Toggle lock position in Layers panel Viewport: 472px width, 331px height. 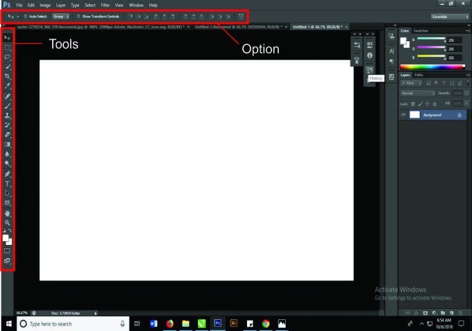point(427,104)
